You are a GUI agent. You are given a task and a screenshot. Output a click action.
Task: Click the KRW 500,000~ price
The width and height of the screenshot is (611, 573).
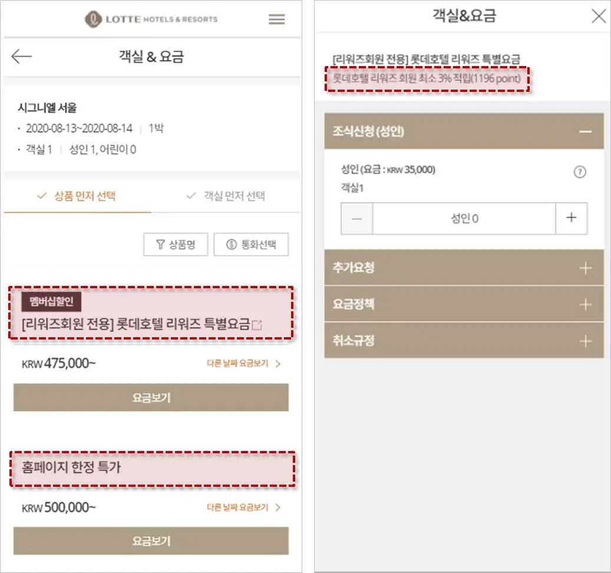[58, 507]
